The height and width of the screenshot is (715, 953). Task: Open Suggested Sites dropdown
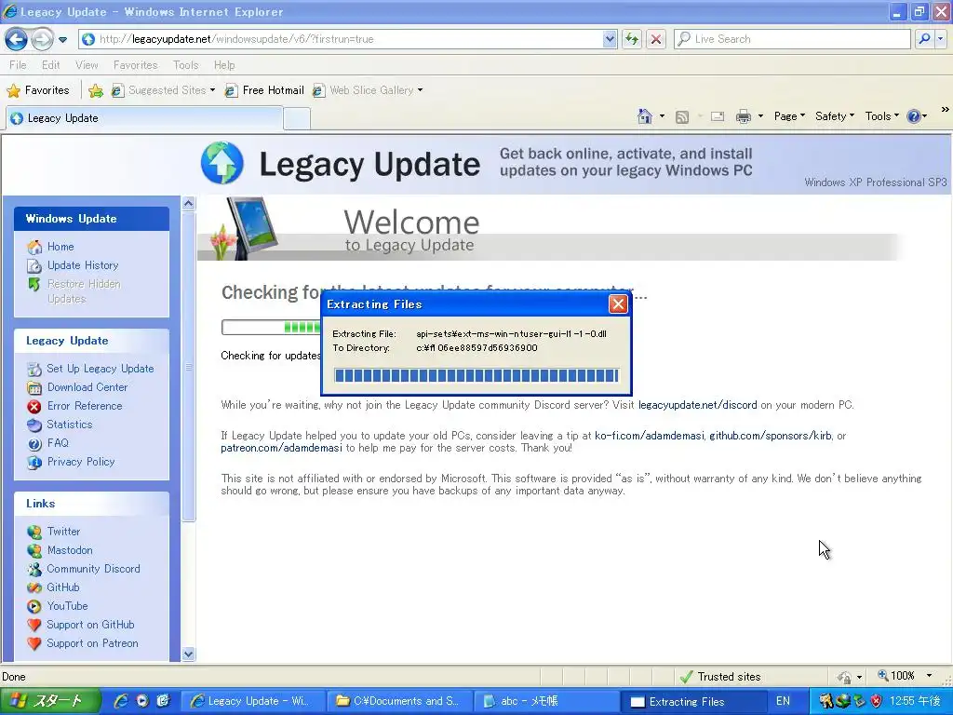163,90
